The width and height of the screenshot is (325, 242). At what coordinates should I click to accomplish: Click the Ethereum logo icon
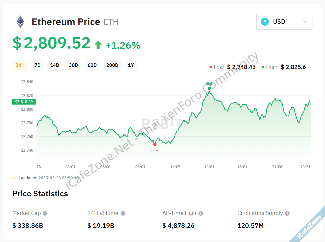pyautogui.click(x=20, y=21)
